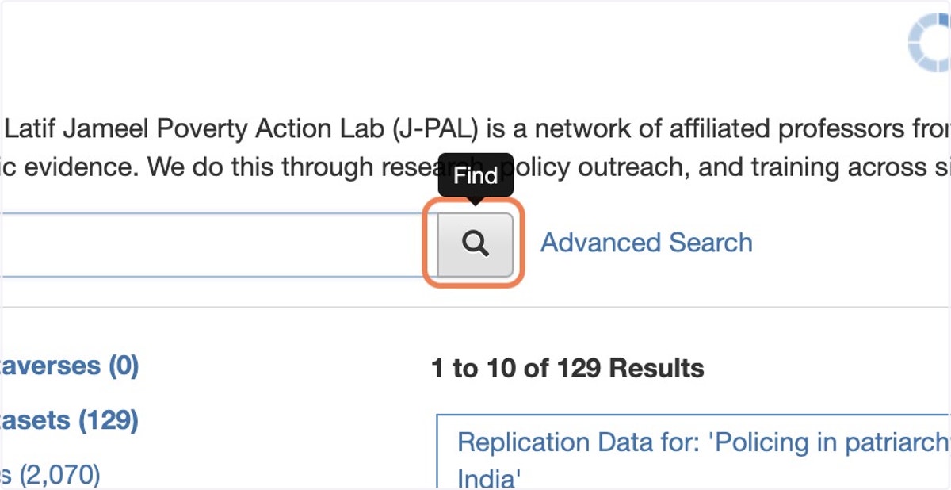Open the Advanced Search link
This screenshot has height=490, width=951.
click(x=646, y=243)
